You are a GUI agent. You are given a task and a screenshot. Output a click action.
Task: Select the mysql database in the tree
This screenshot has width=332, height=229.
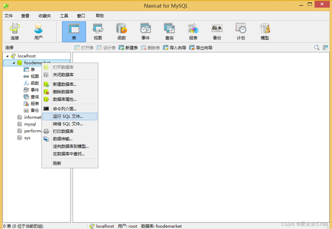[30, 124]
